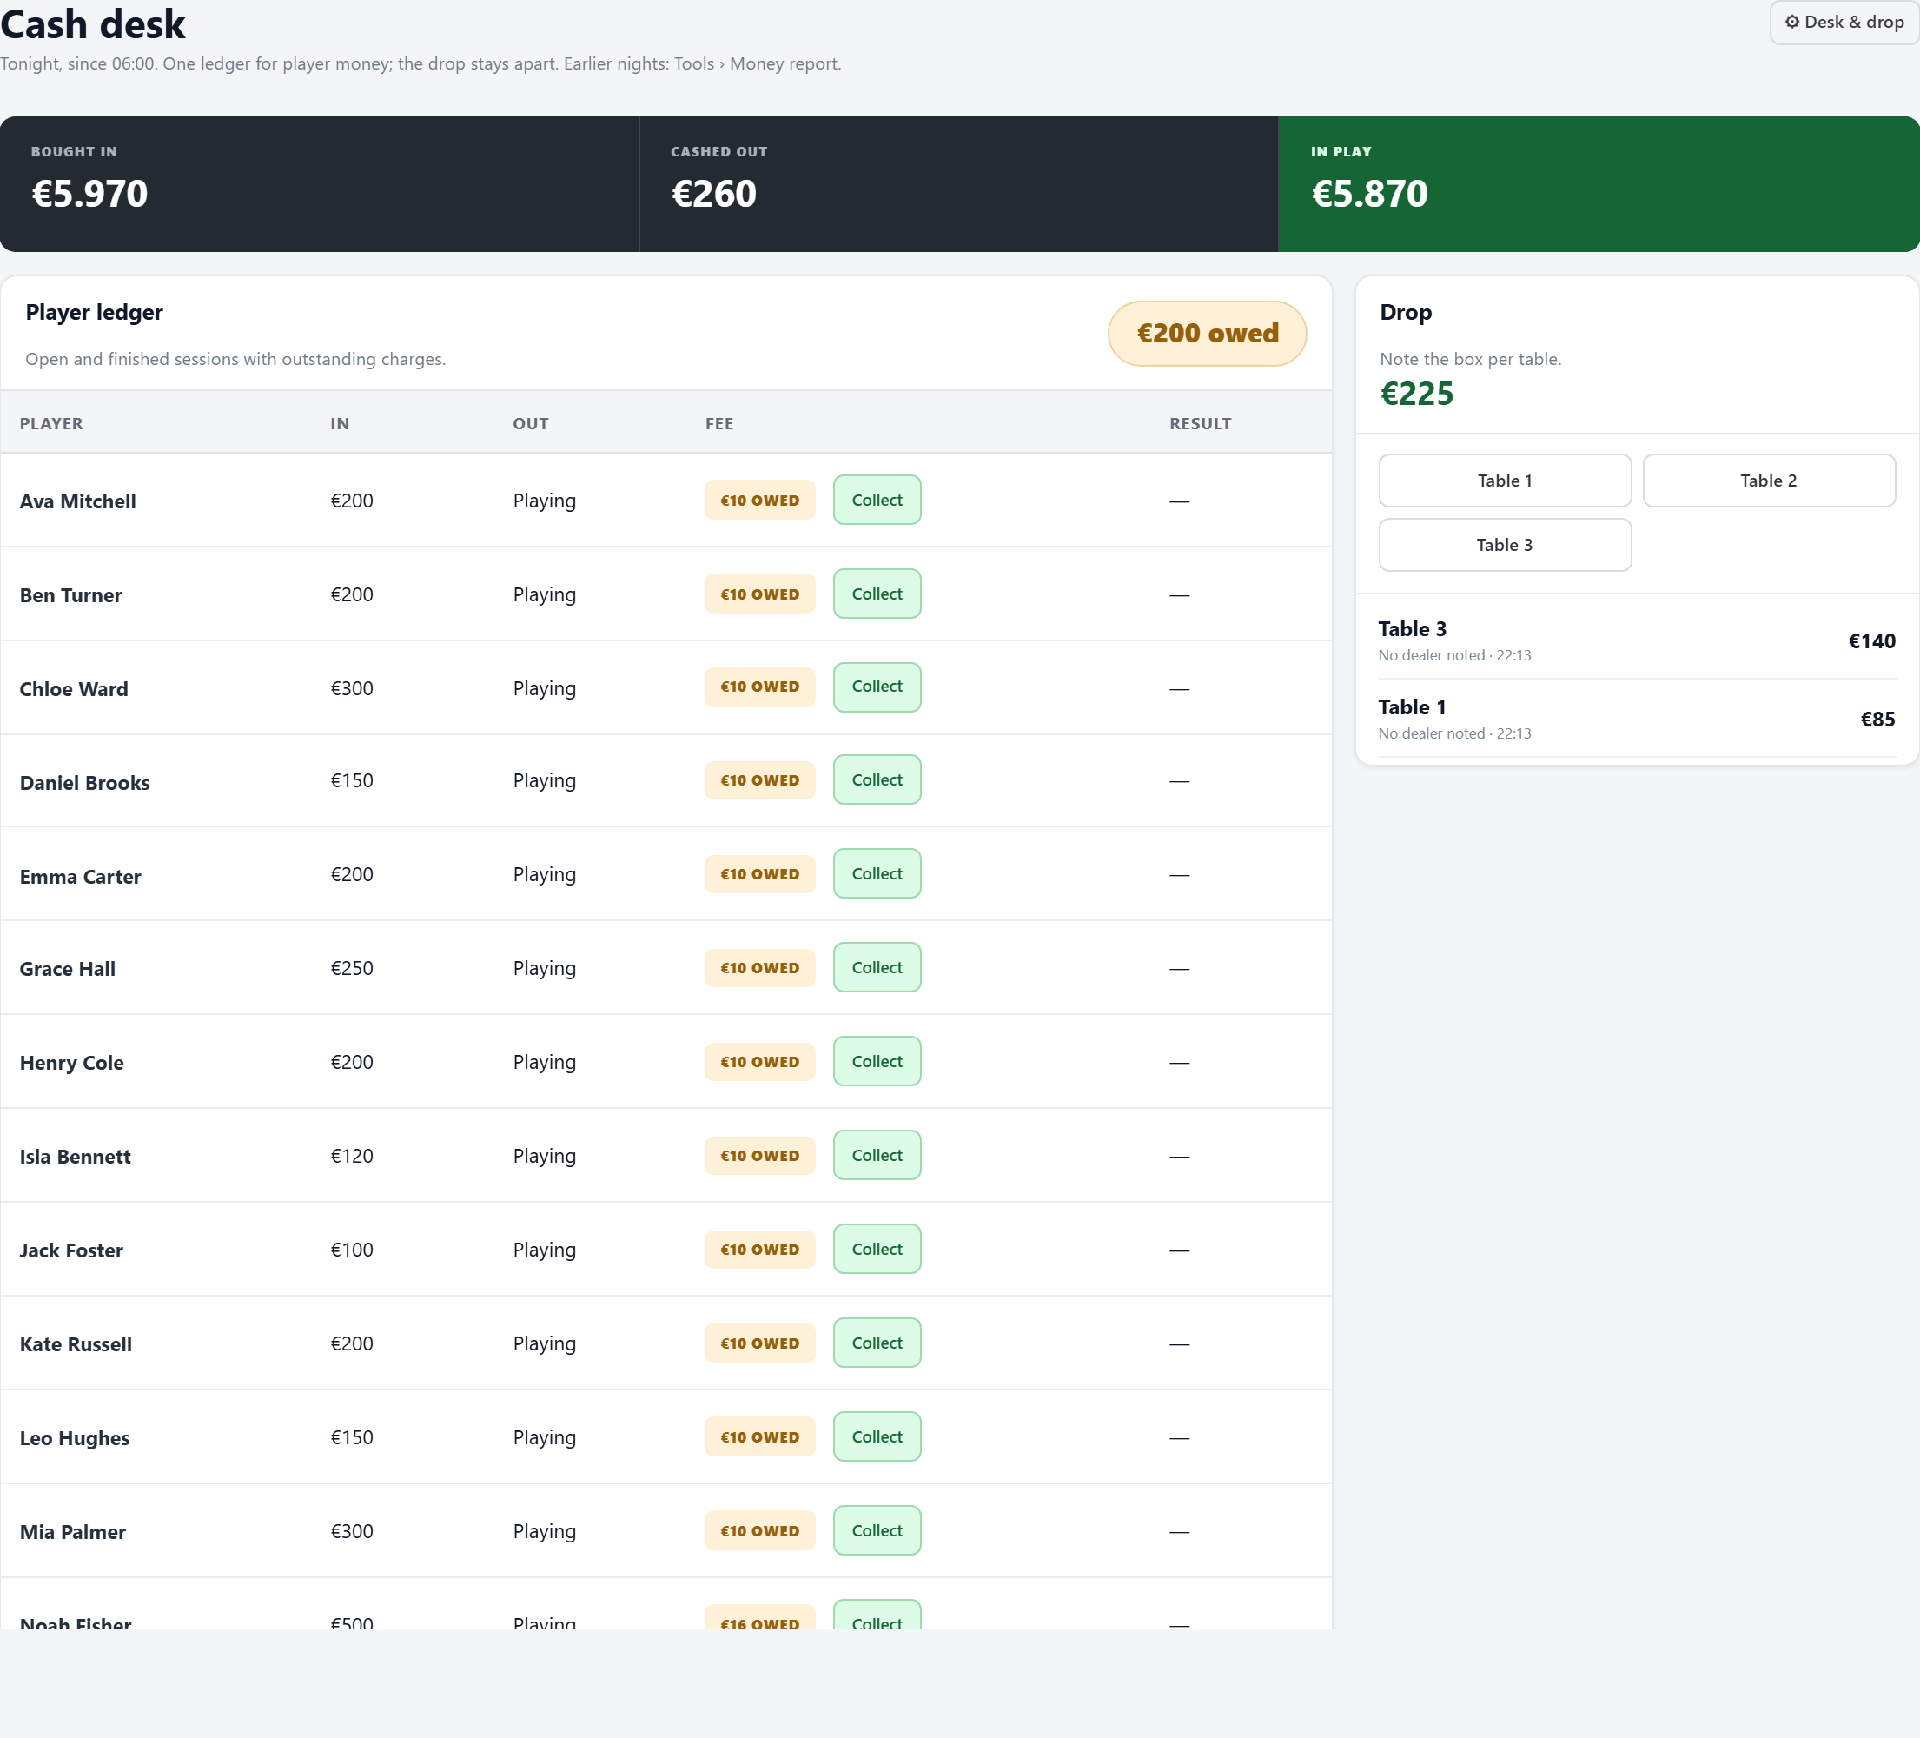
Task: Select Jack Foster's Playing status
Action: [544, 1250]
